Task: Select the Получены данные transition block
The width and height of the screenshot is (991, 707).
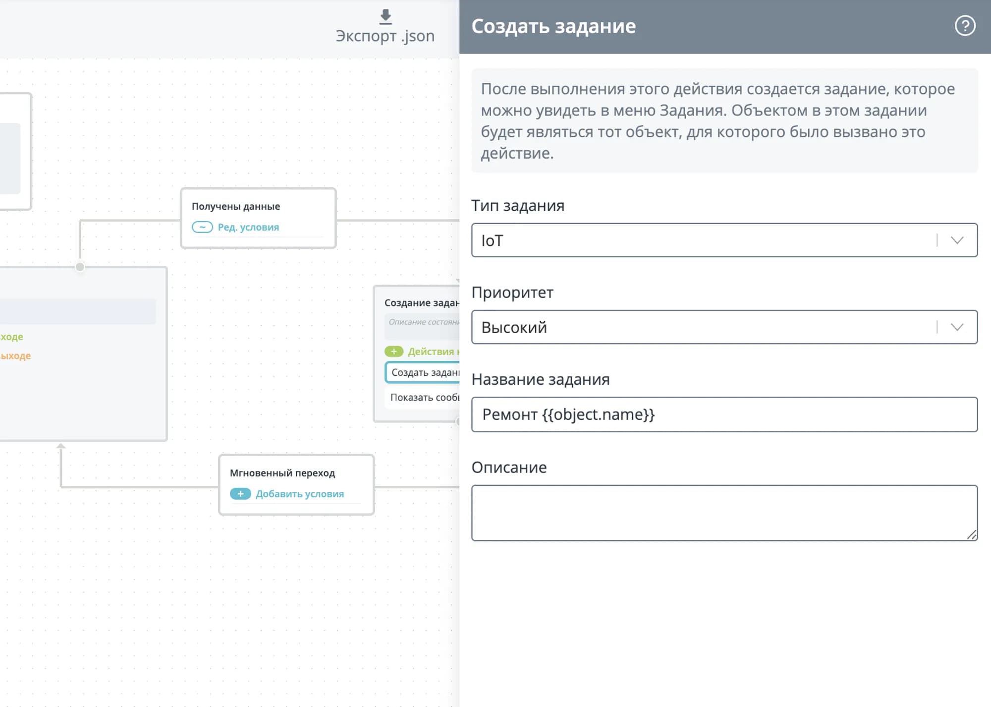Action: (x=258, y=206)
